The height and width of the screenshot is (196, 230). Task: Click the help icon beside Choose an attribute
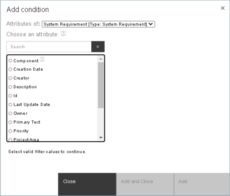tap(63, 34)
